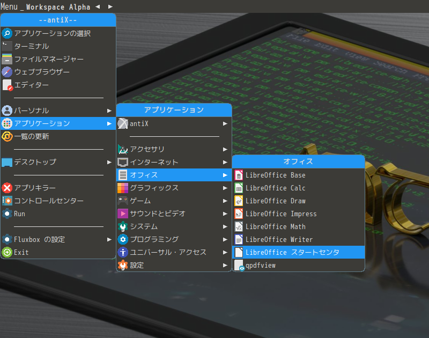Expand グラフィックス submenu arrow
This screenshot has height=338, width=429.
point(225,188)
